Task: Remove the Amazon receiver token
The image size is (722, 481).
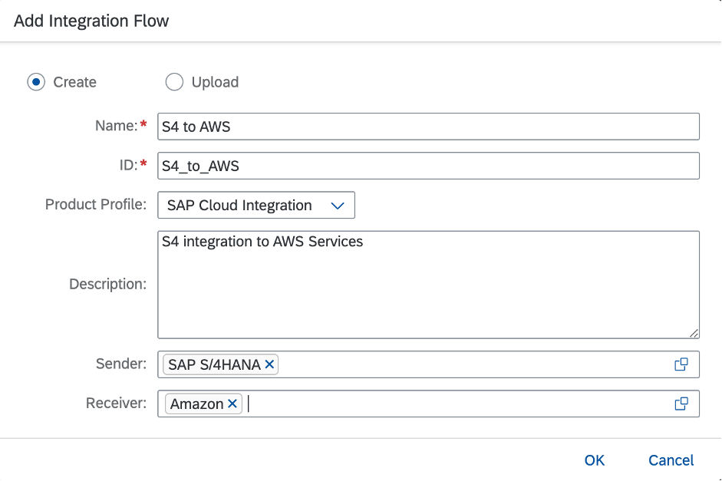Action: click(232, 404)
